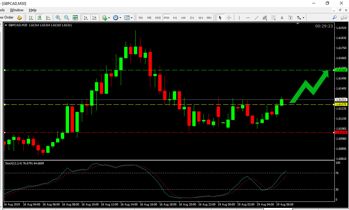Click the current price 1.61311 label

[341, 100]
